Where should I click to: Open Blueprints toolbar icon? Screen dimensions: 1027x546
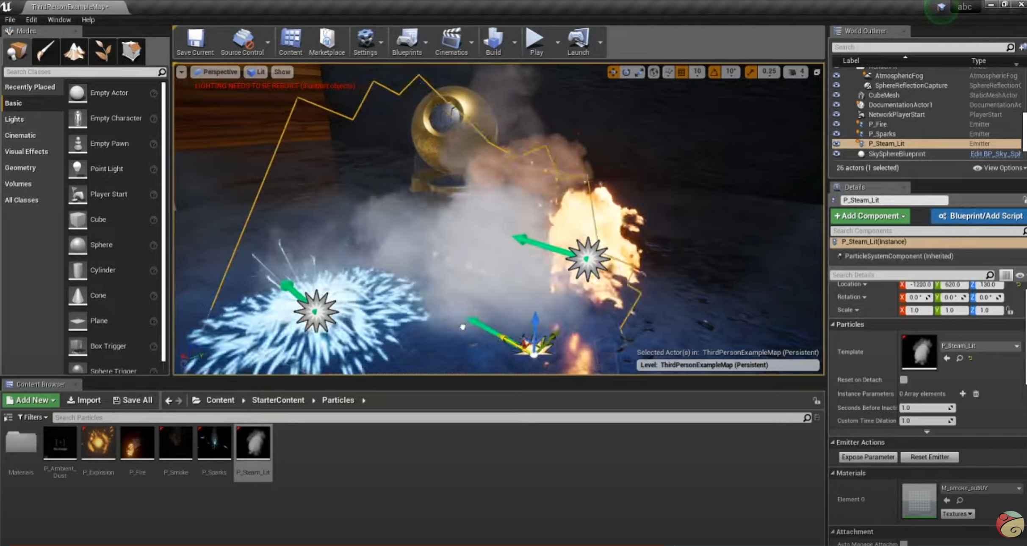coord(407,42)
